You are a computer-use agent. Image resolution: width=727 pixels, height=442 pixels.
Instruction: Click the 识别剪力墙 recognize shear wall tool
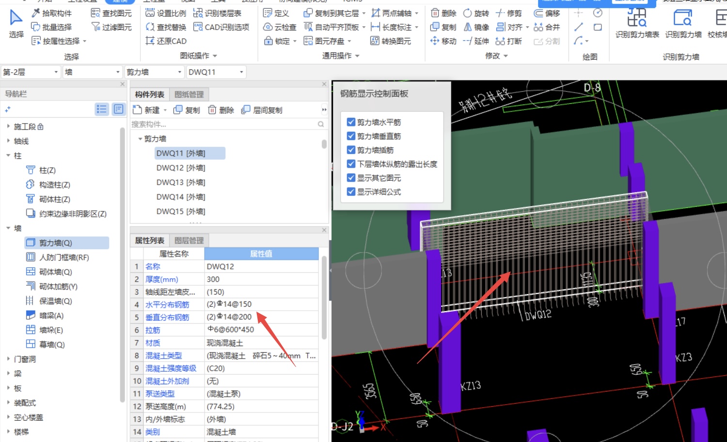pyautogui.click(x=683, y=23)
